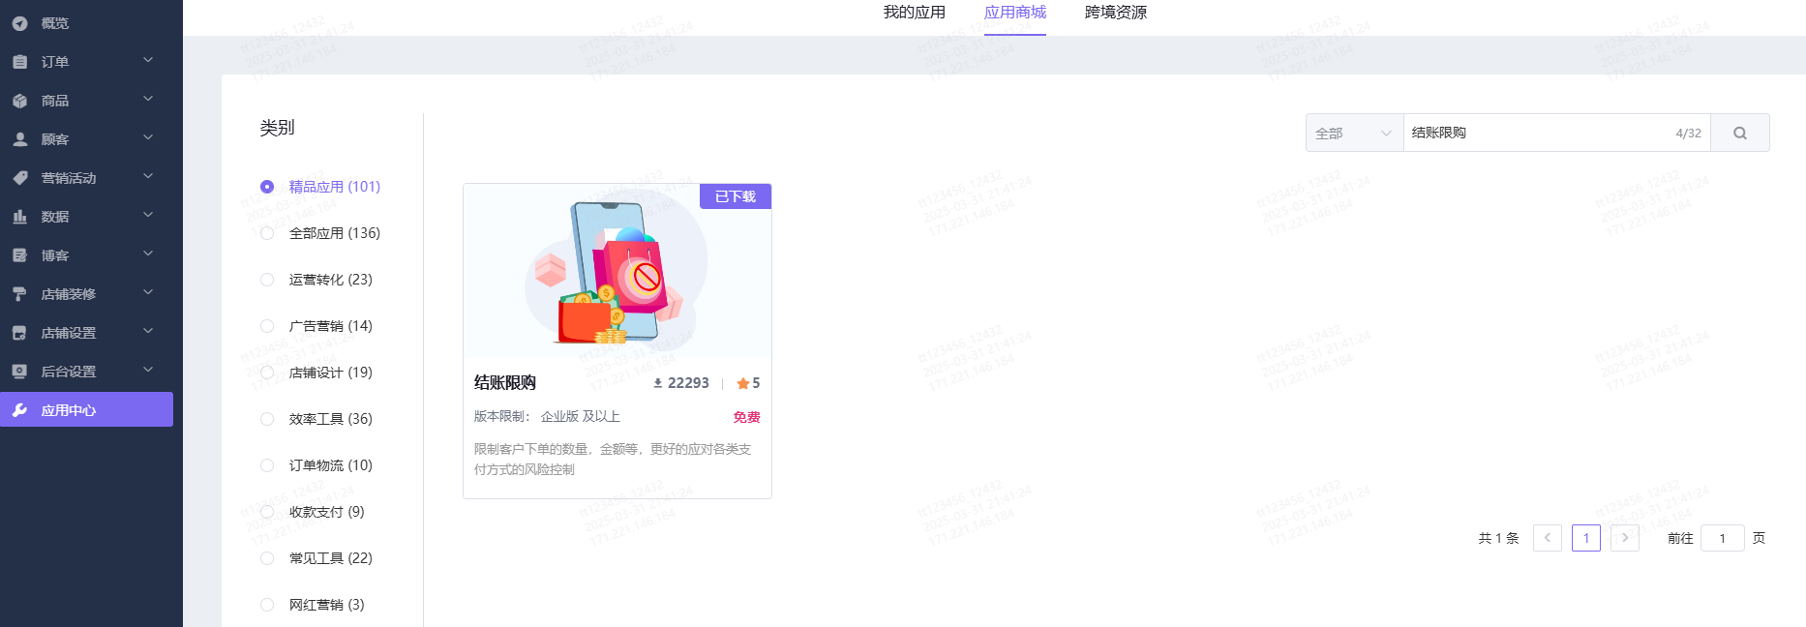1806x627 pixels.
Task: Click the 应用中心 wrench icon
Action: click(19, 410)
